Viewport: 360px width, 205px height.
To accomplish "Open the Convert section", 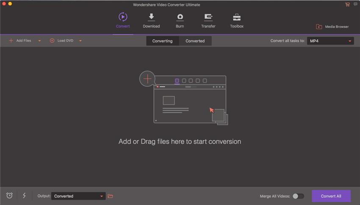I will coord(123,20).
